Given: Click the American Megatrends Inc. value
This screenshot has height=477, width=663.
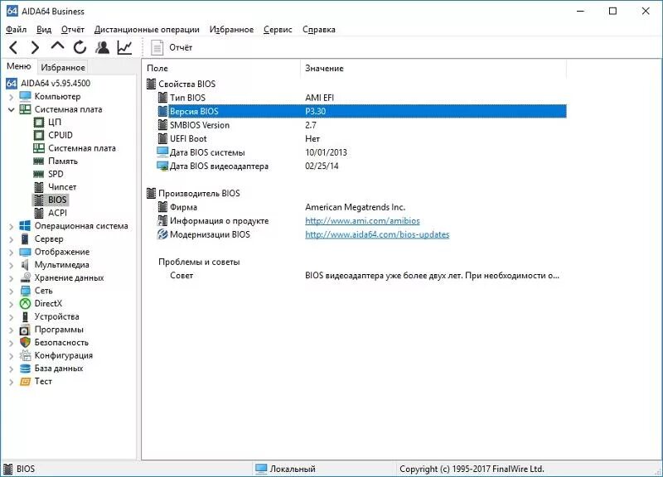Looking at the screenshot, I should [356, 207].
